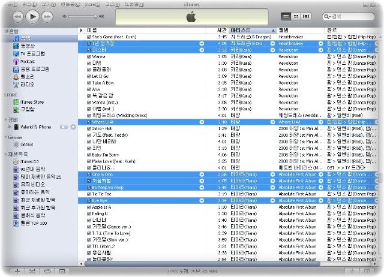
Task: Toggle shuffle with the bottom shuffle button
Action: (32, 271)
